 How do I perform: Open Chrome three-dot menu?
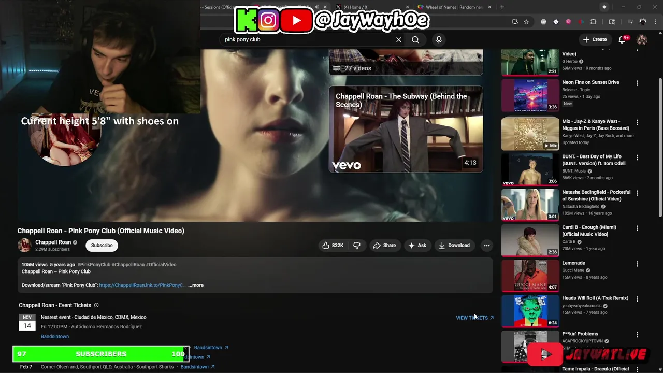pyautogui.click(x=655, y=22)
